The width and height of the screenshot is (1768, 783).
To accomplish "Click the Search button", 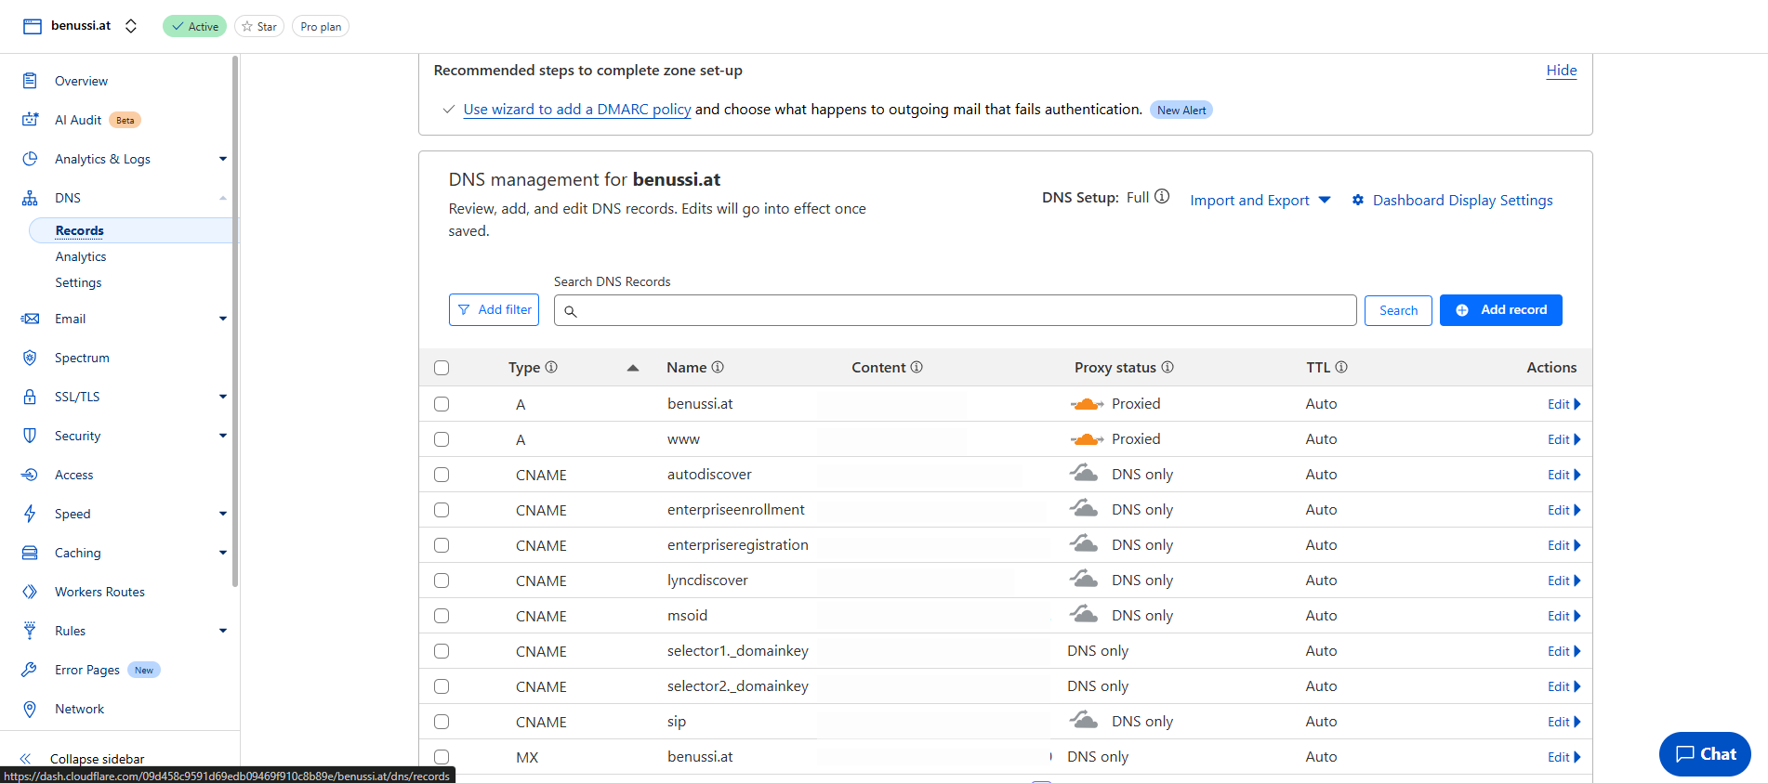I will [x=1398, y=310].
